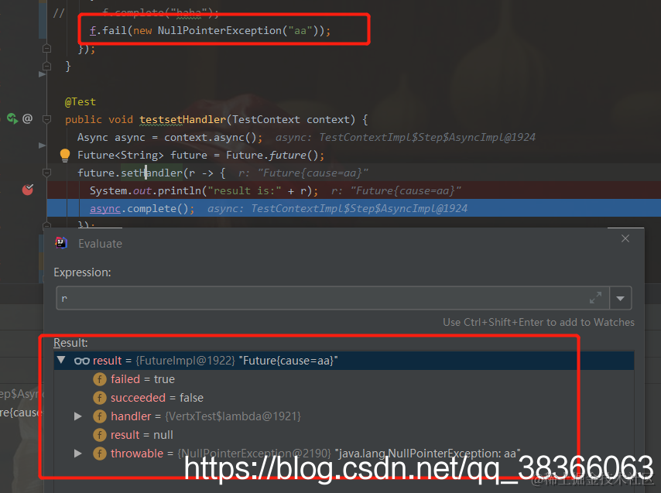Viewport: 661px width, 493px height.
Task: Click f.fail(new NullPointerException("aa")) line
Action: [x=210, y=31]
